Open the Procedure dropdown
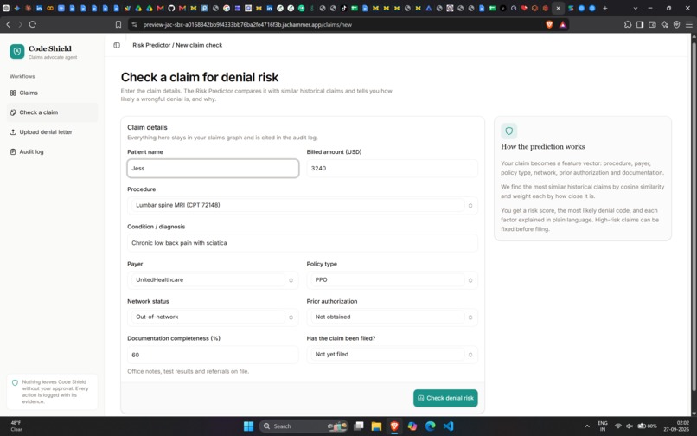Image resolution: width=697 pixels, height=436 pixels. tap(303, 205)
